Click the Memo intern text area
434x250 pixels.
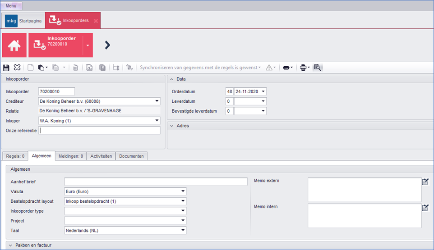[x=365, y=216]
